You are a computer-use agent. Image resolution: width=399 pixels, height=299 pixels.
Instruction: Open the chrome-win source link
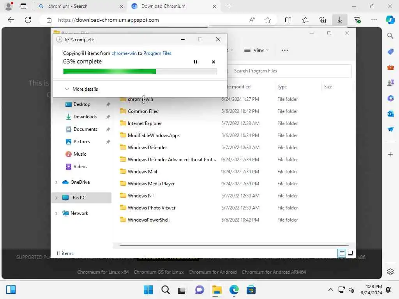124,53
